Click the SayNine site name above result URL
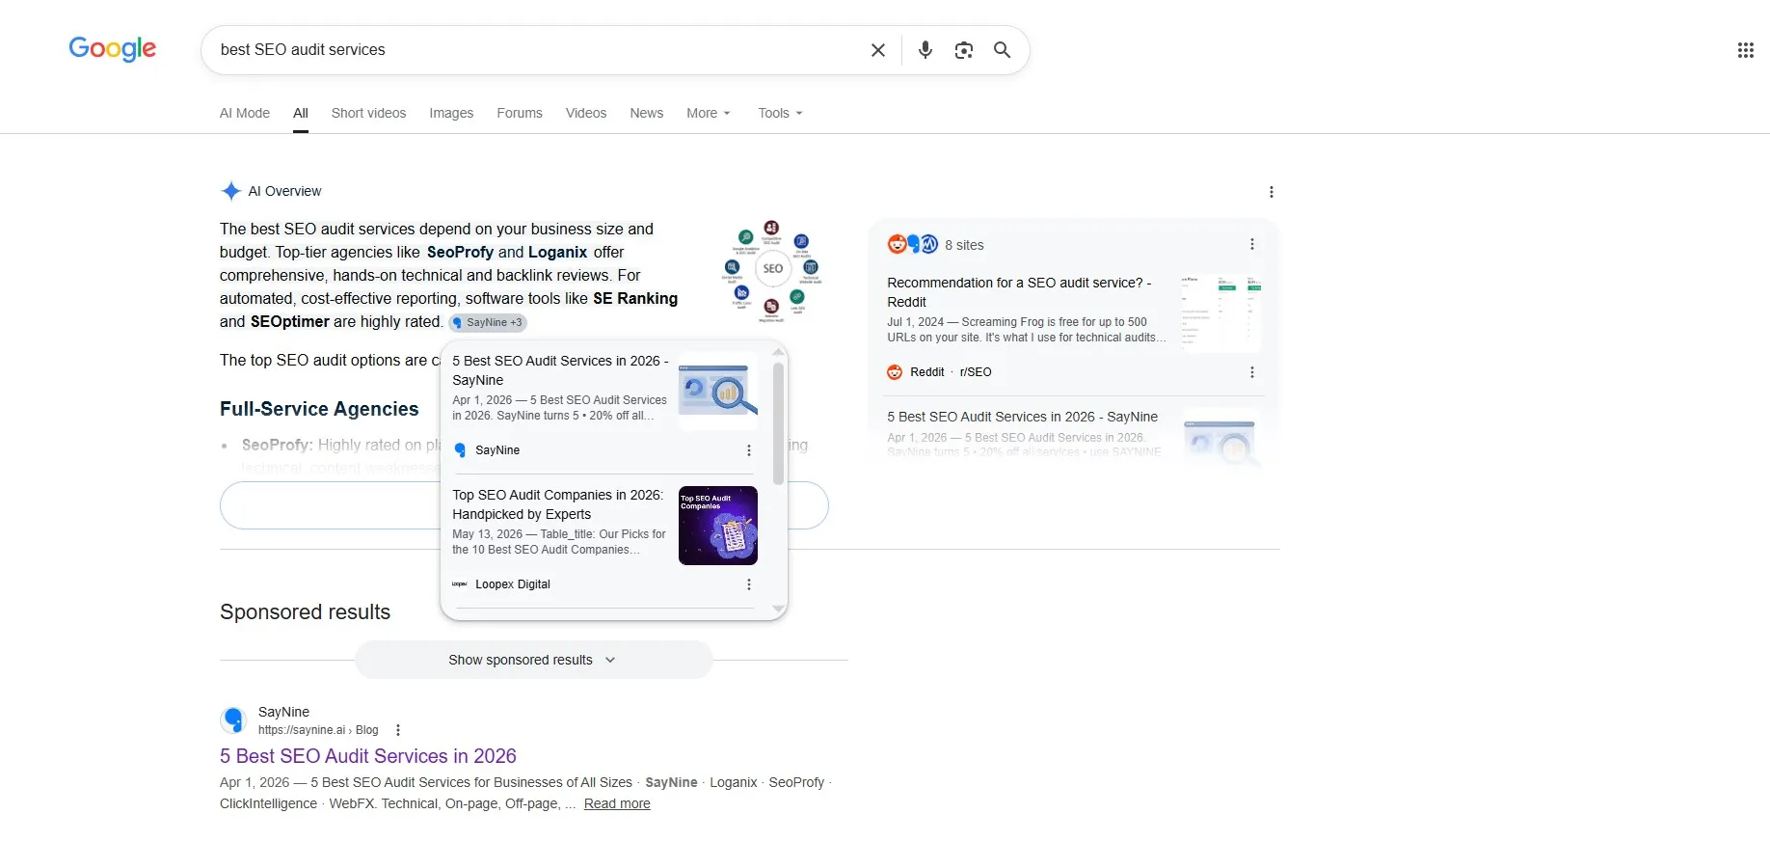Screen dimensions: 1770x841 283,712
